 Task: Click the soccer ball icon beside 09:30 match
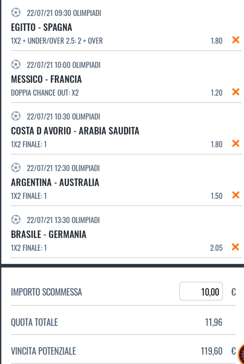point(16,13)
